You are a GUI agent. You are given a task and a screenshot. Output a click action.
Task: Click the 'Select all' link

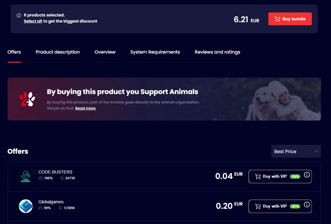coord(33,21)
